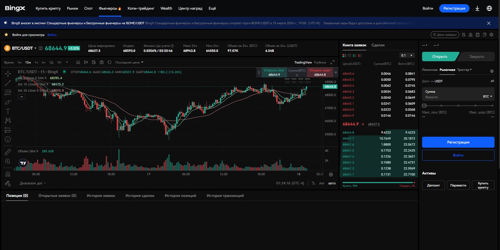Expand the date range selector

tap(33, 183)
